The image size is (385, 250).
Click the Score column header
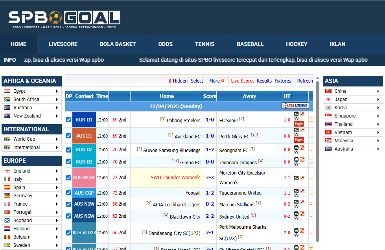tap(210, 96)
